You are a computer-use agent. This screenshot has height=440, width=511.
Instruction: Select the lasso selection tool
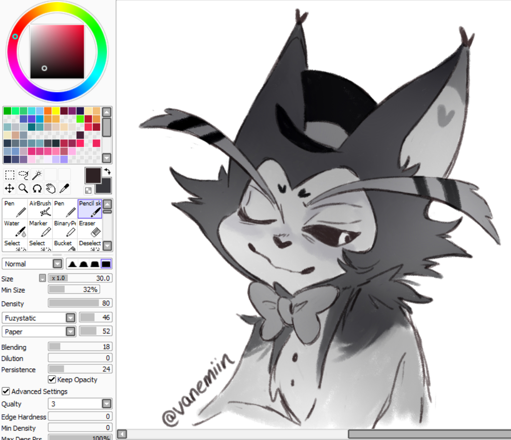click(23, 175)
